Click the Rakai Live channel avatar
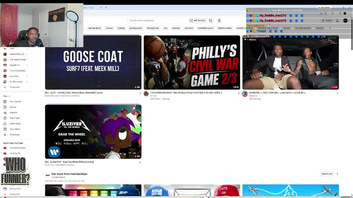 tap(245, 94)
